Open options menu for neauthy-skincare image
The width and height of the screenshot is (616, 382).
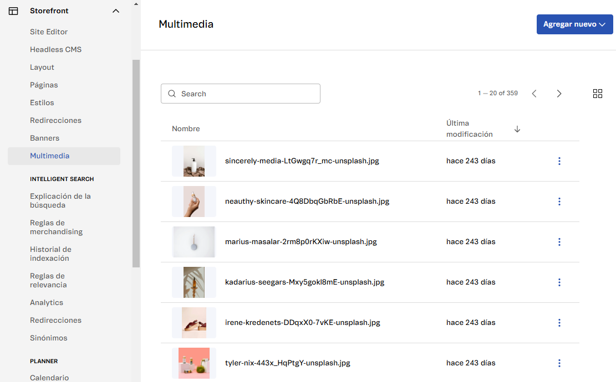[559, 202]
